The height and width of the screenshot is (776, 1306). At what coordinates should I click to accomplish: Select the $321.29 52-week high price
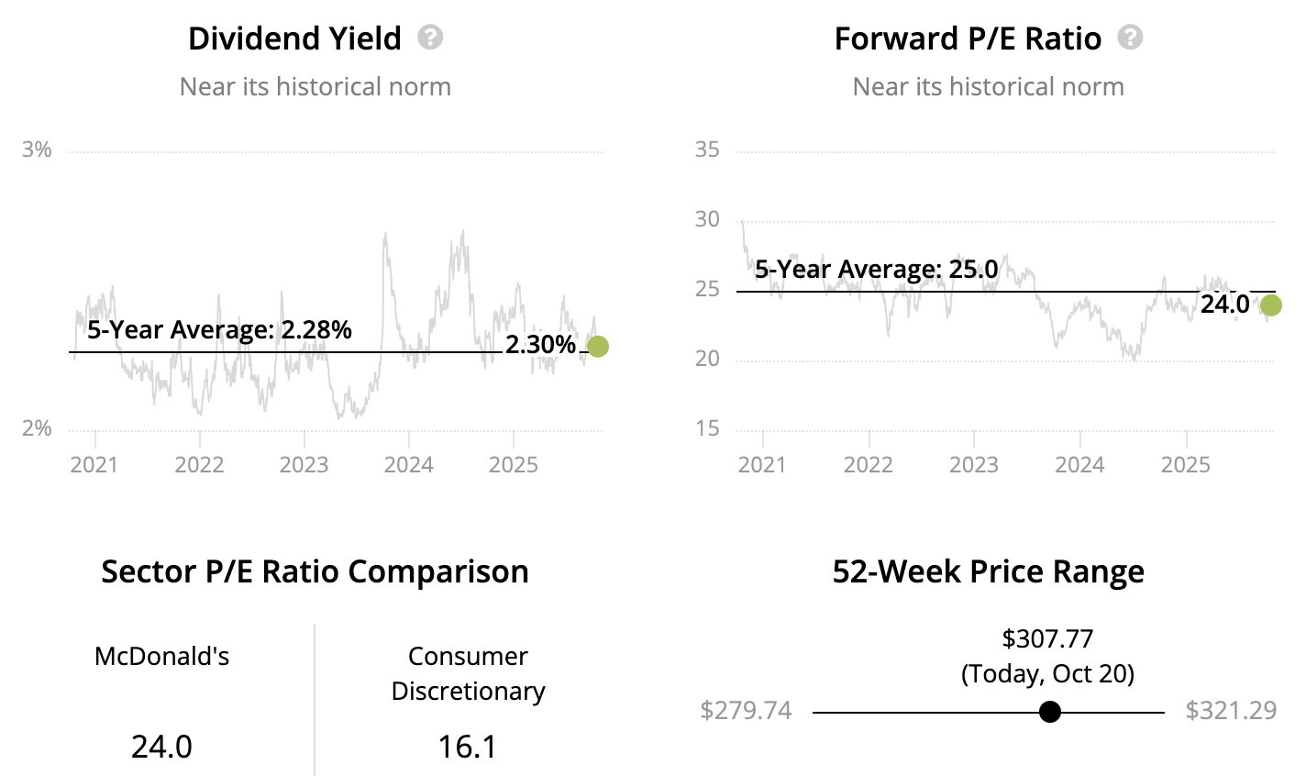coord(1231,711)
